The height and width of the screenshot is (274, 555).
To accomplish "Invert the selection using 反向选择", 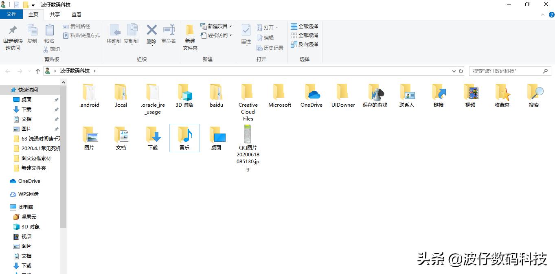I will click(x=305, y=44).
